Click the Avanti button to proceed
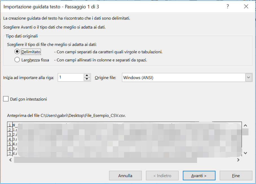 pos(199,175)
